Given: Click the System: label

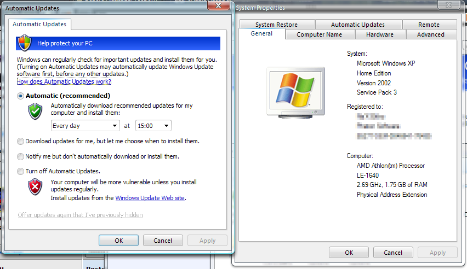Looking at the screenshot, I should tap(357, 54).
